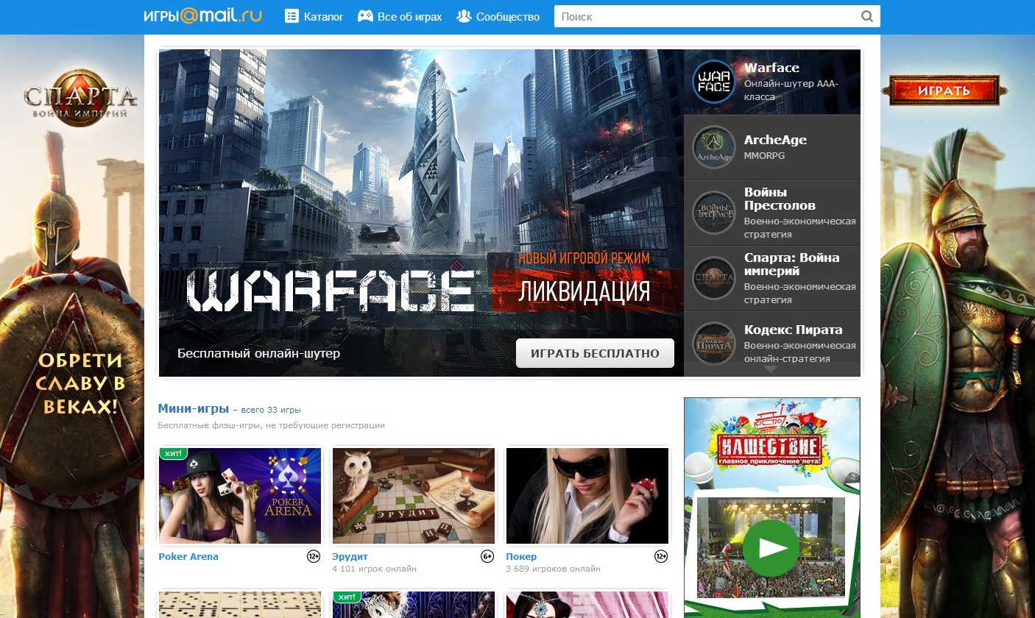The image size is (1035, 618).
Task: Click the 6+ age badge for Эрудит
Action: (x=487, y=557)
